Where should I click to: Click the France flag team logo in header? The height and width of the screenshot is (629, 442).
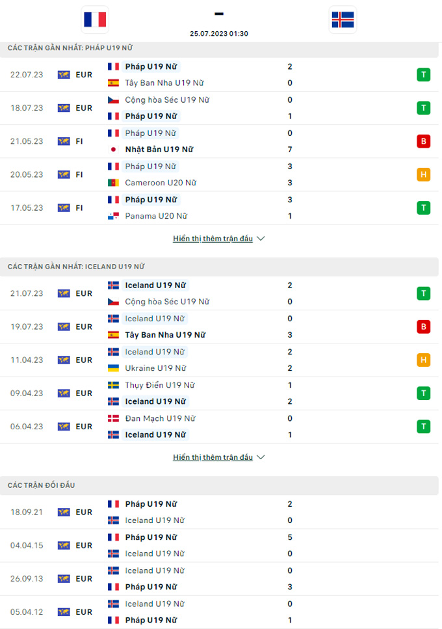pyautogui.click(x=95, y=20)
